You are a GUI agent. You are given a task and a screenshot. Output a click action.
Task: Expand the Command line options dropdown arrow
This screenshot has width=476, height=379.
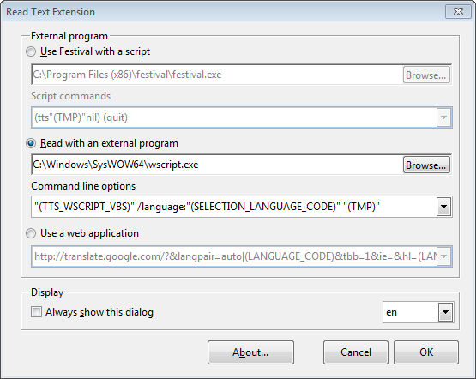[443, 207]
